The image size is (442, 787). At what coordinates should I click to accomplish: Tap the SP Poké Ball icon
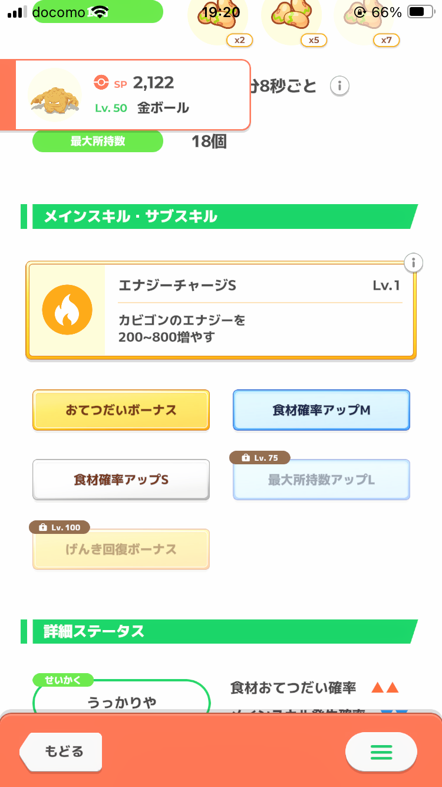tap(101, 83)
